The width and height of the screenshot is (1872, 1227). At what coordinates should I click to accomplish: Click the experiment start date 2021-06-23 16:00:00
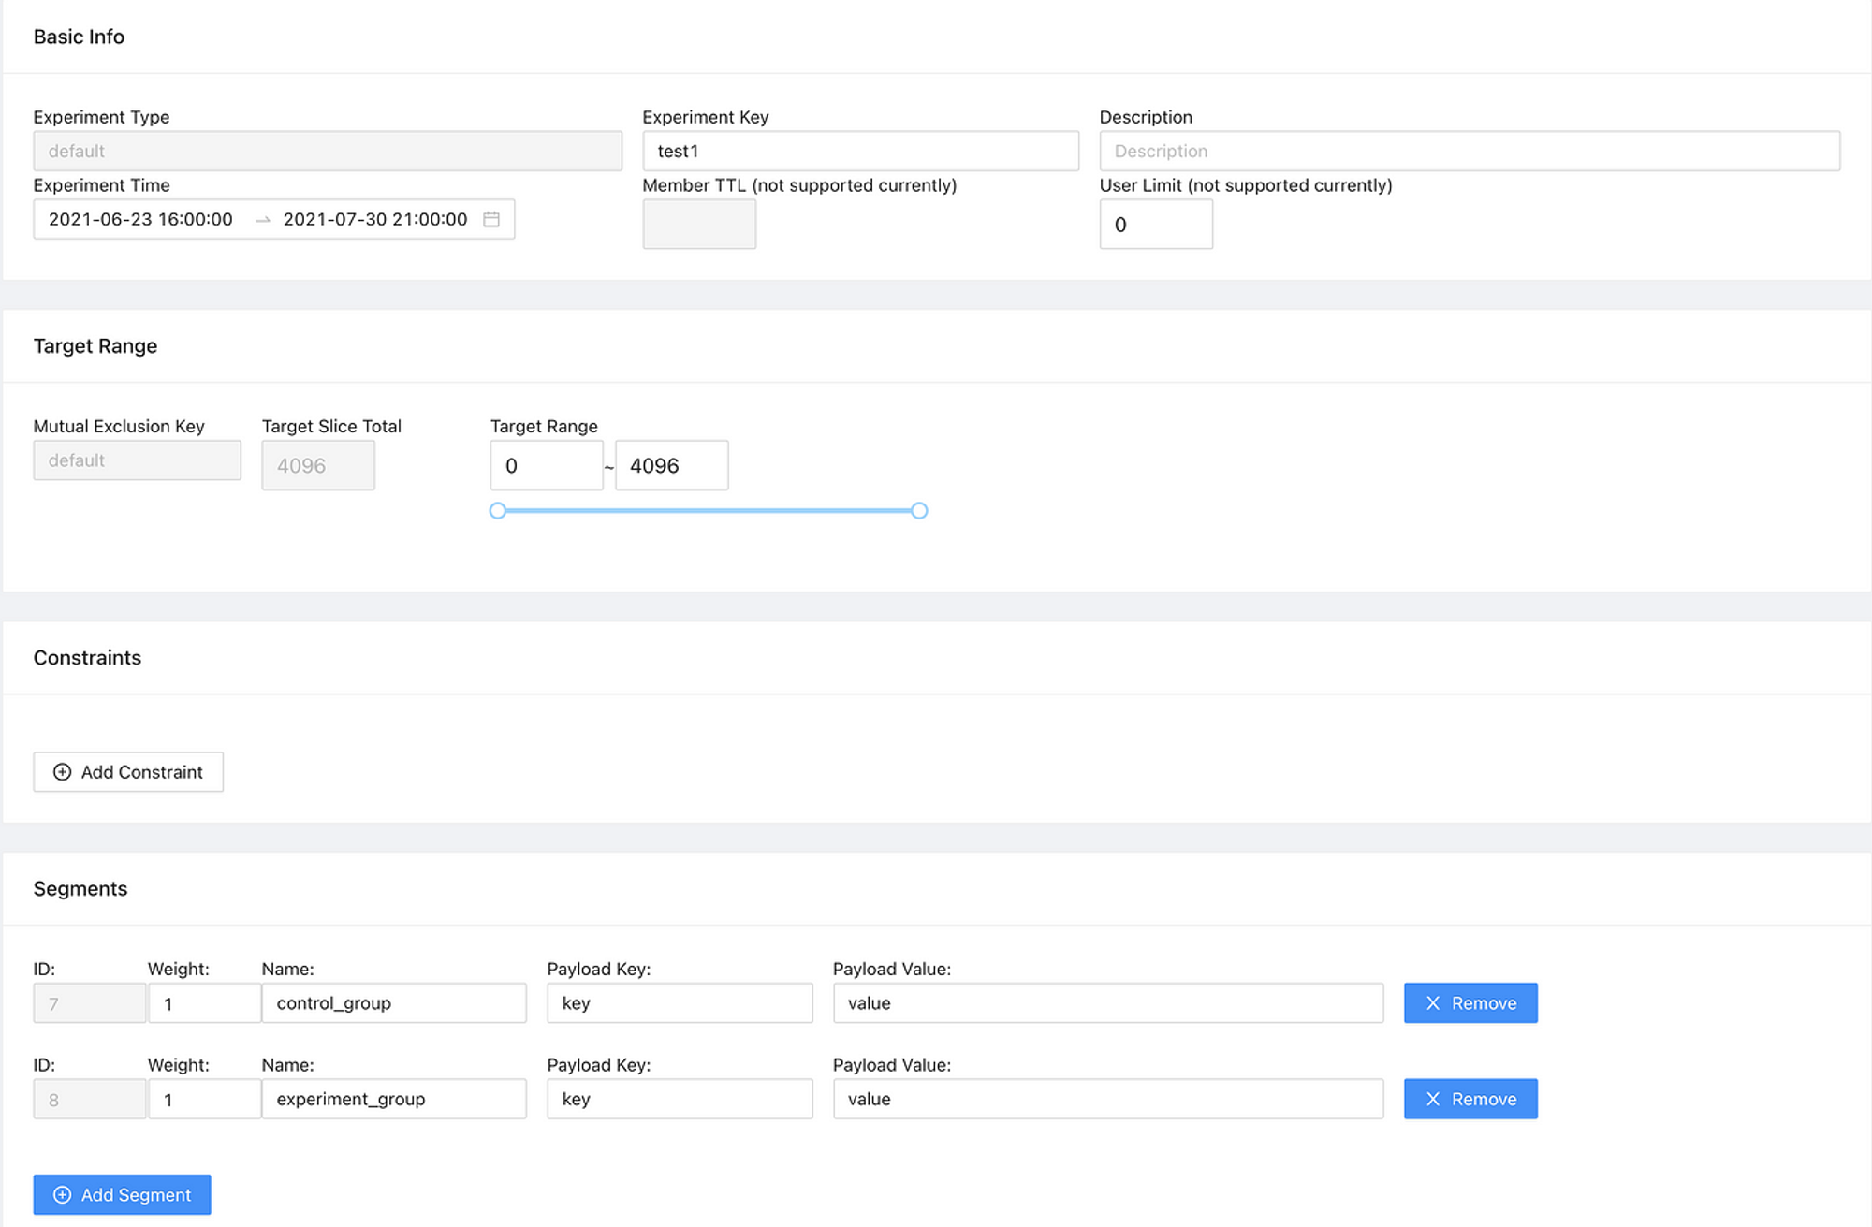pos(141,219)
